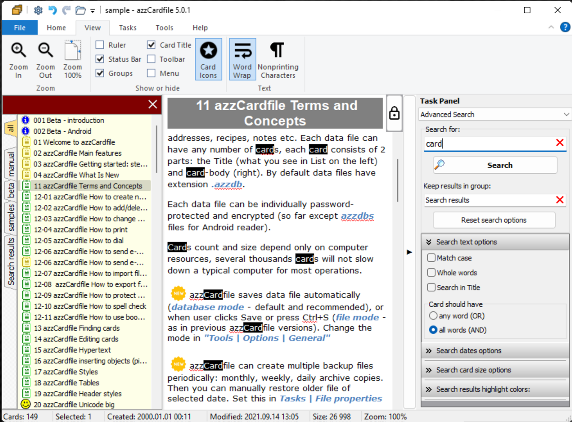Viewport: 572px width, 422px height.
Task: Uncheck the Card Title checkbox
Action: (151, 45)
